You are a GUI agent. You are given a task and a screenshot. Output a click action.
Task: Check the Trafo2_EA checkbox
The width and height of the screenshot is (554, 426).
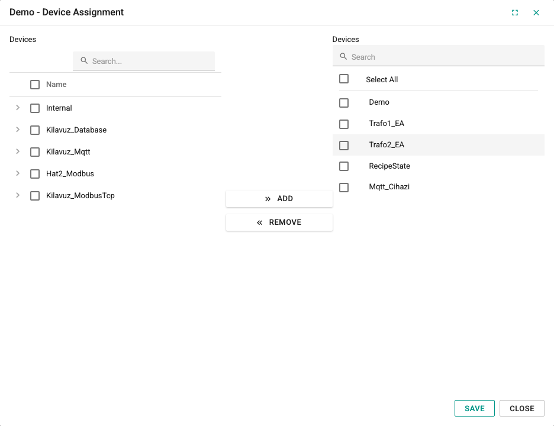click(x=344, y=145)
